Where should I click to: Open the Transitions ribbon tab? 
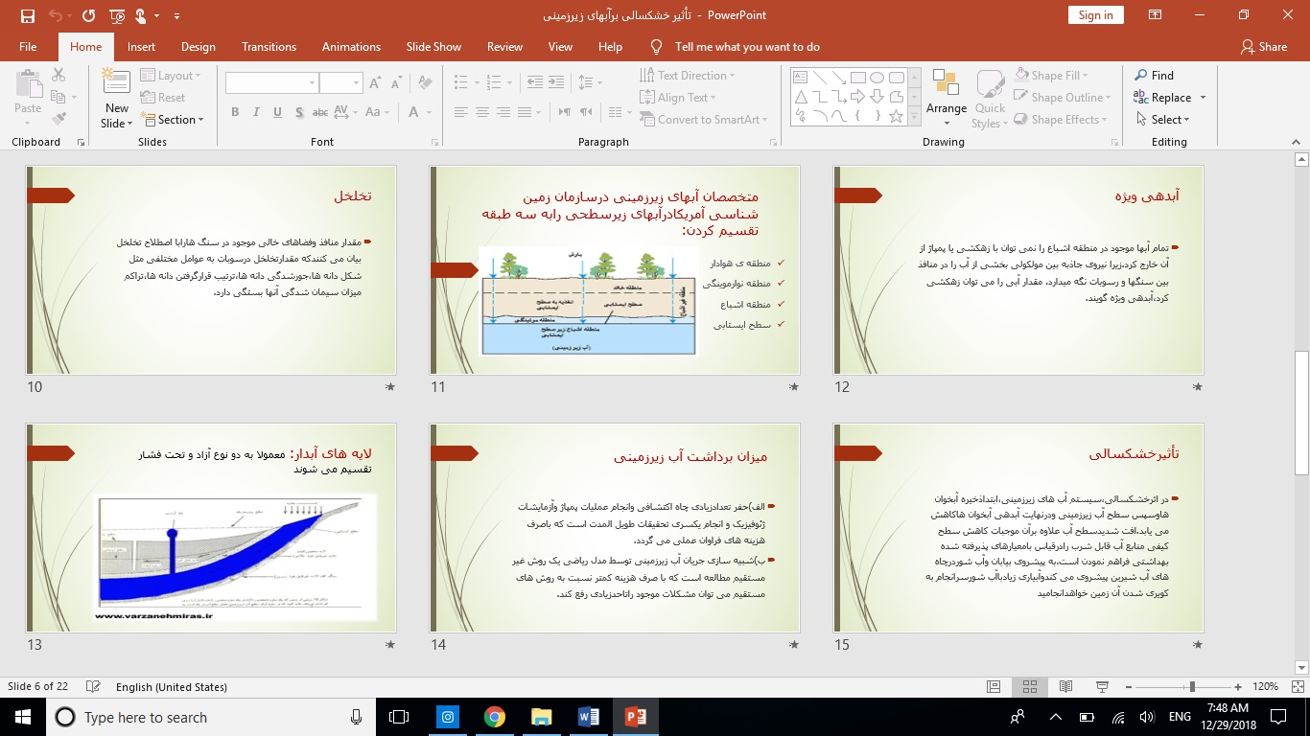[x=269, y=47]
